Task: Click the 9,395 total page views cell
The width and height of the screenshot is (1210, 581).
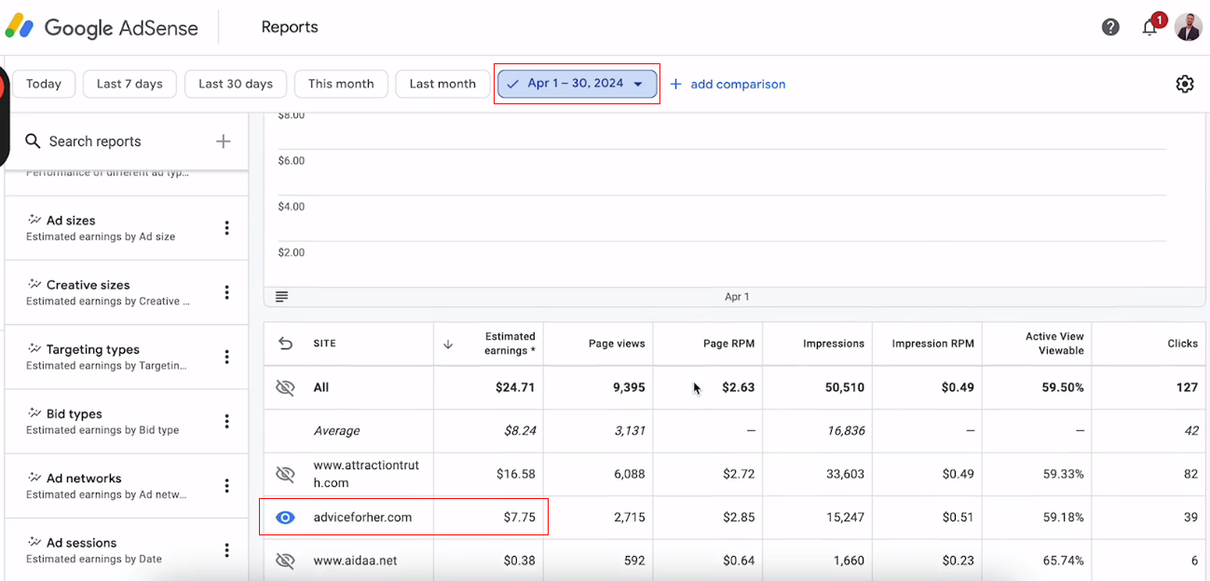Action: coord(629,387)
